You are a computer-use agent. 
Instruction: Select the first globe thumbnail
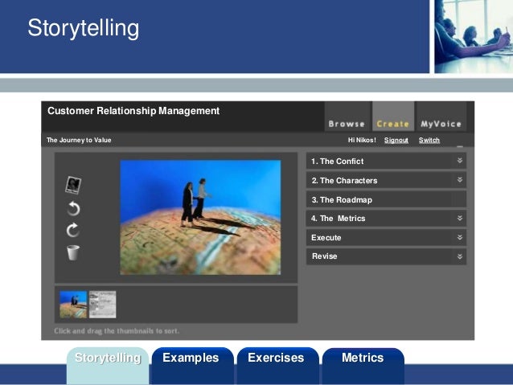point(73,305)
